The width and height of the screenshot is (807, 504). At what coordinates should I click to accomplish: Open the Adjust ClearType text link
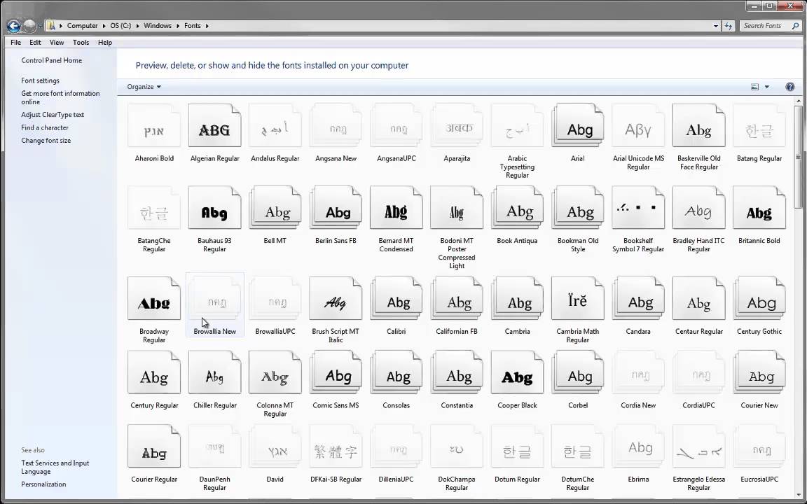(53, 115)
